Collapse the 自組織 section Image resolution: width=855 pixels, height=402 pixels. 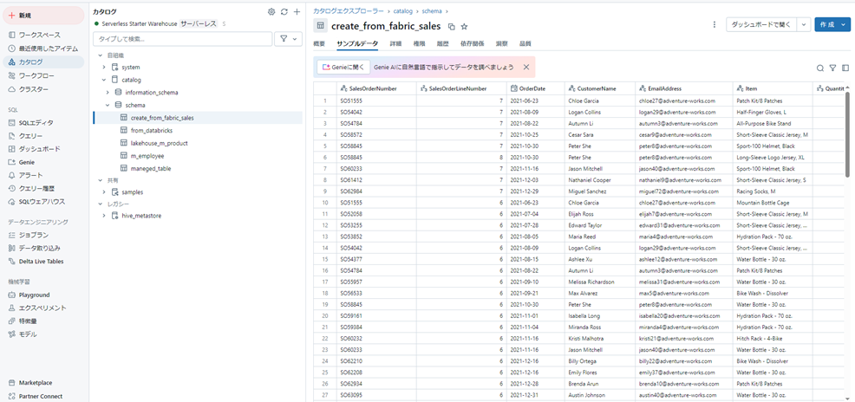(x=101, y=55)
